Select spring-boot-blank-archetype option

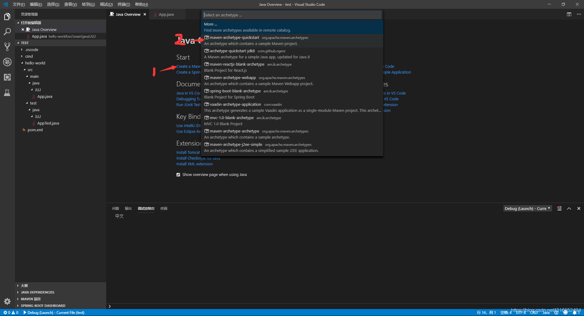click(x=292, y=94)
